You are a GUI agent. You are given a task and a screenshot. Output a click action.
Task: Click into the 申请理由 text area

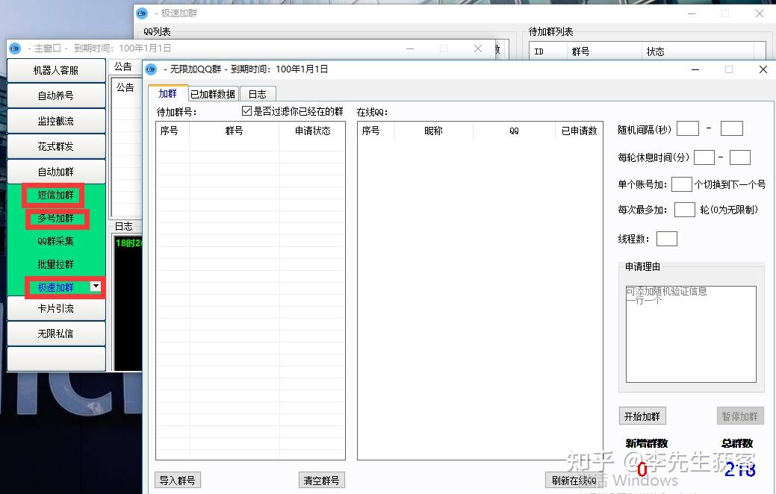point(691,334)
